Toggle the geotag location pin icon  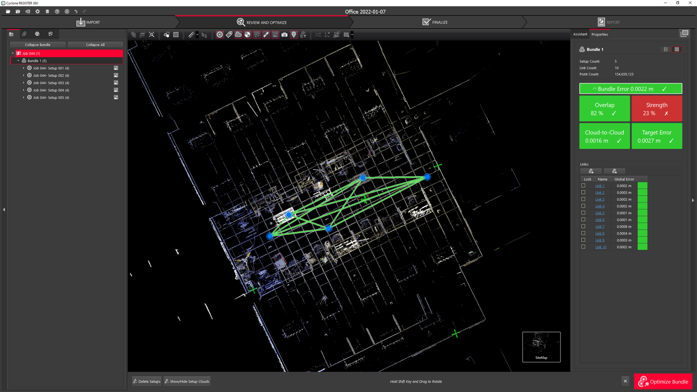pos(294,35)
